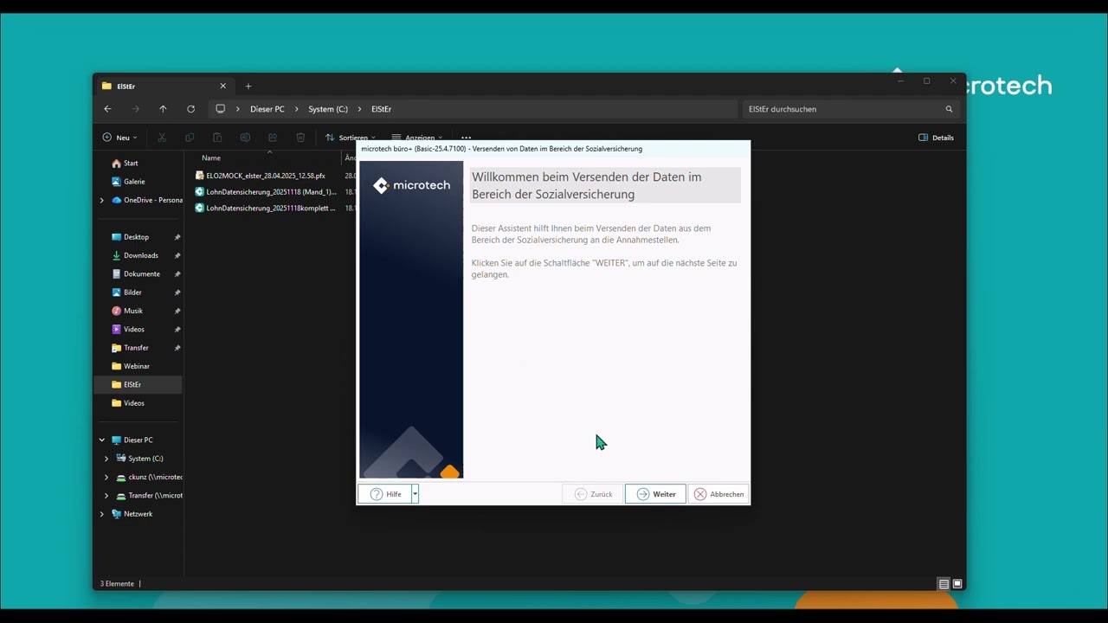
Task: Expand System (C:) drive in tree
Action: tap(106, 459)
